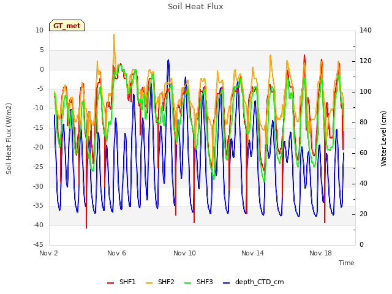Click the Nov 6 x-axis tick label

pyautogui.click(x=116, y=253)
